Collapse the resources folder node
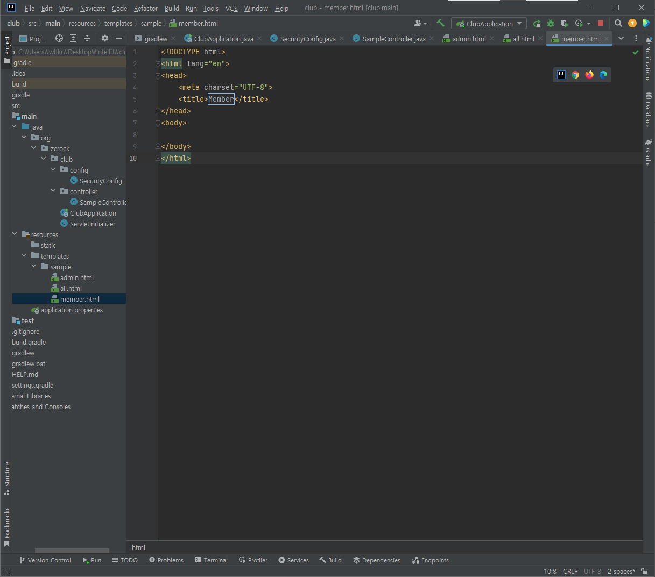 15,234
